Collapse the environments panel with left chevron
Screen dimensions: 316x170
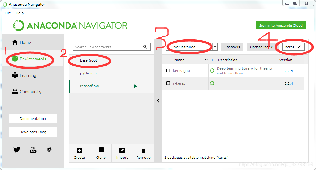(158, 100)
